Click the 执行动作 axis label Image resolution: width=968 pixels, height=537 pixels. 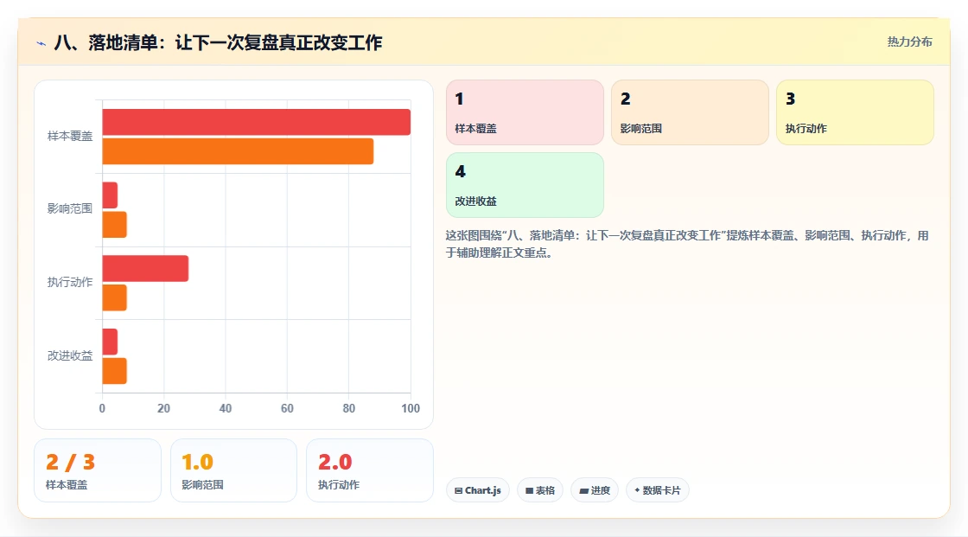point(70,283)
